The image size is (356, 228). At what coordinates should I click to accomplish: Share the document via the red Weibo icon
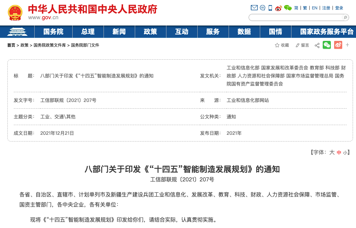click(x=338, y=45)
